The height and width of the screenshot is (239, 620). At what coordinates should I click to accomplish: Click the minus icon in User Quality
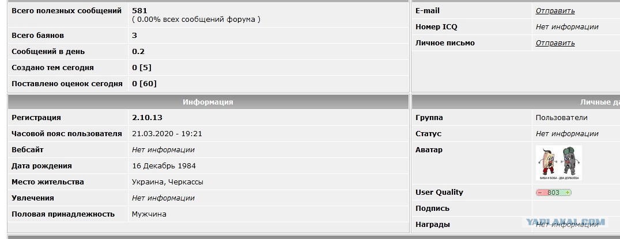point(540,192)
